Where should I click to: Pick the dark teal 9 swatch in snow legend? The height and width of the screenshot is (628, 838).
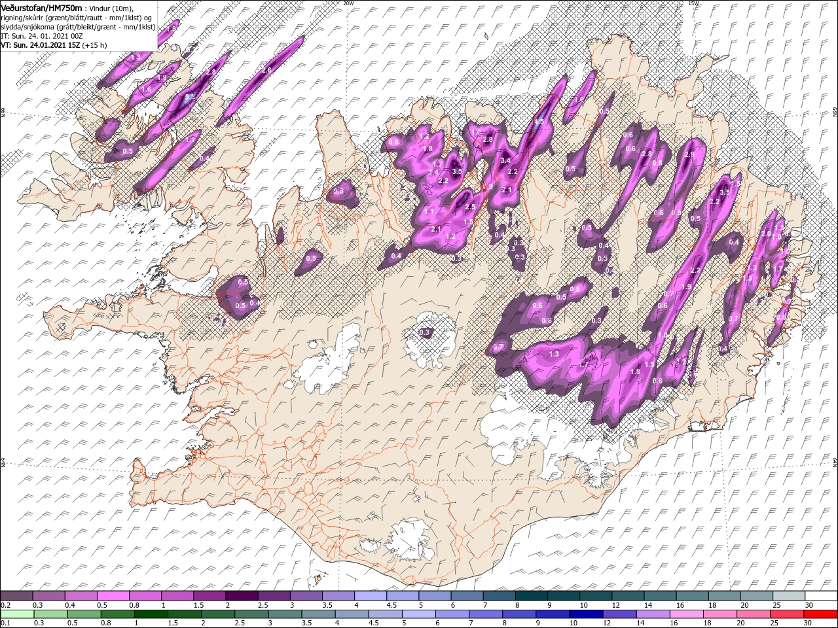tap(563, 596)
